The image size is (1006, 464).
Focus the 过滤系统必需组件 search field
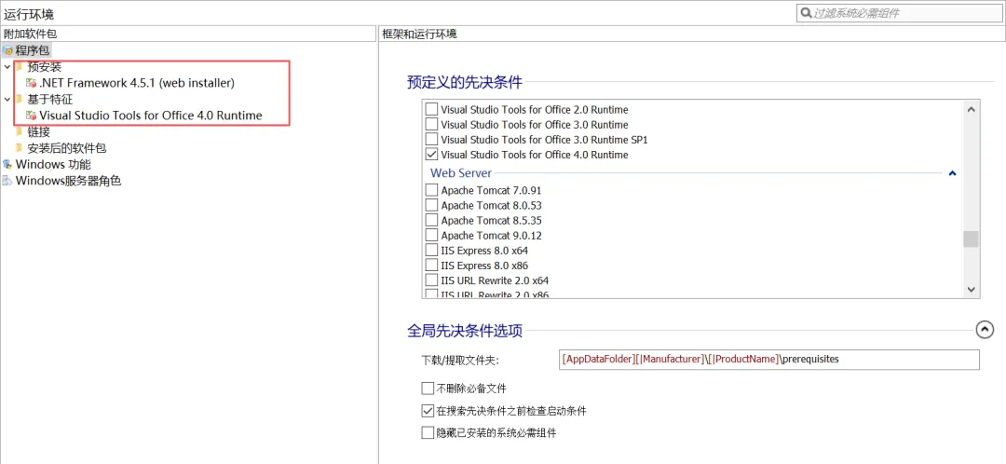(x=900, y=13)
